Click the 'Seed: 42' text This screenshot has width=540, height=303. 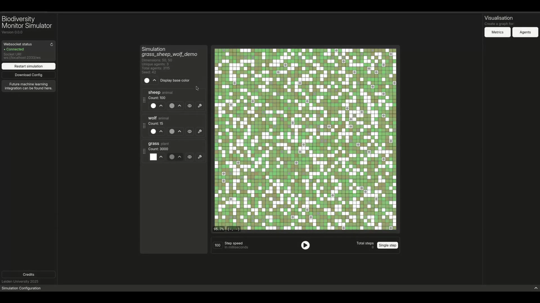pos(149,72)
